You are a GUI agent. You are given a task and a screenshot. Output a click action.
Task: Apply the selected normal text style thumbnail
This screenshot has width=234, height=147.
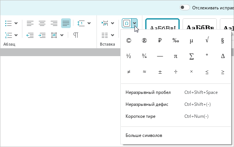pyautogui.click(x=162, y=24)
